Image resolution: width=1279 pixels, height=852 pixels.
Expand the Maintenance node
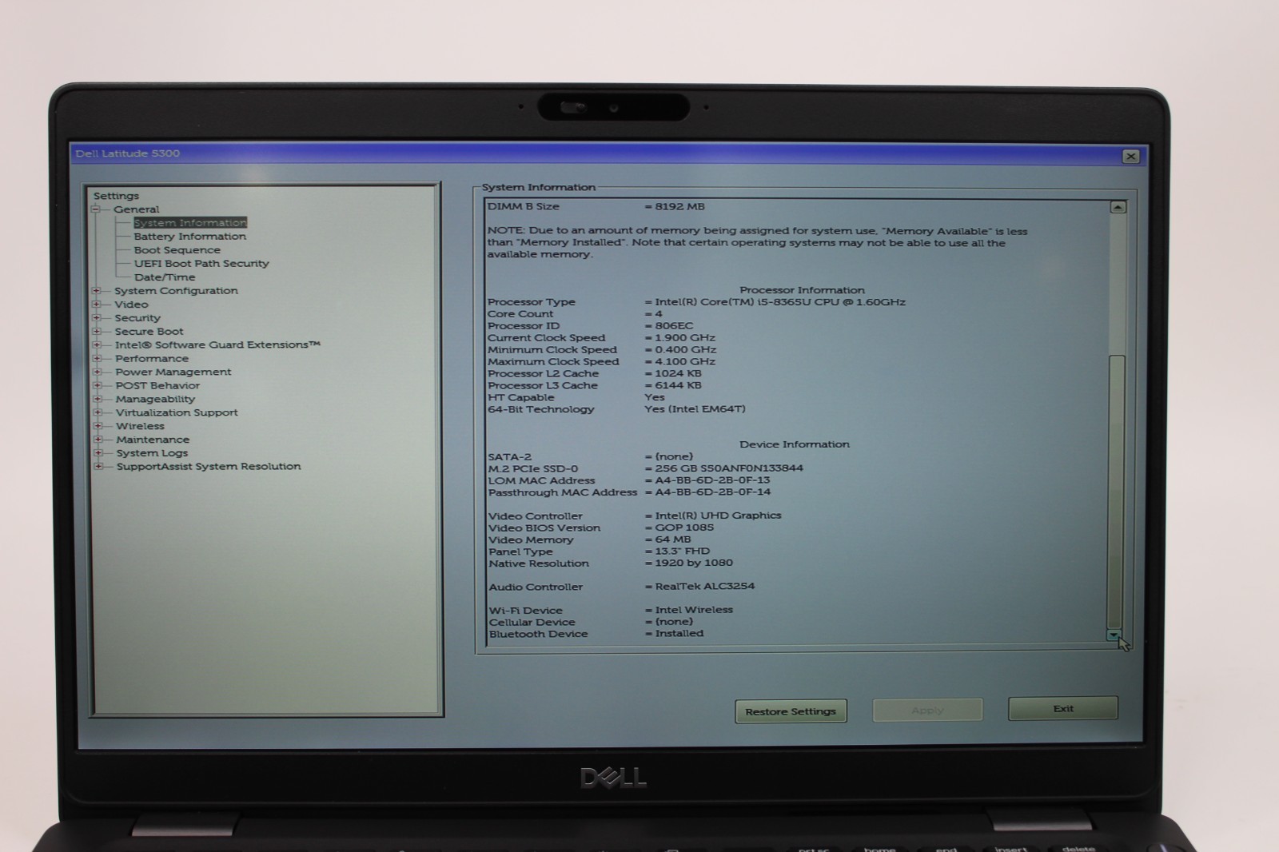click(98, 440)
